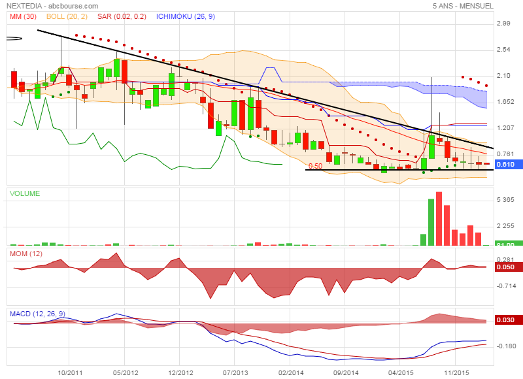This screenshot has width=523, height=379.
Task: Click the "VOLUME" panel label
Action: tap(25, 193)
